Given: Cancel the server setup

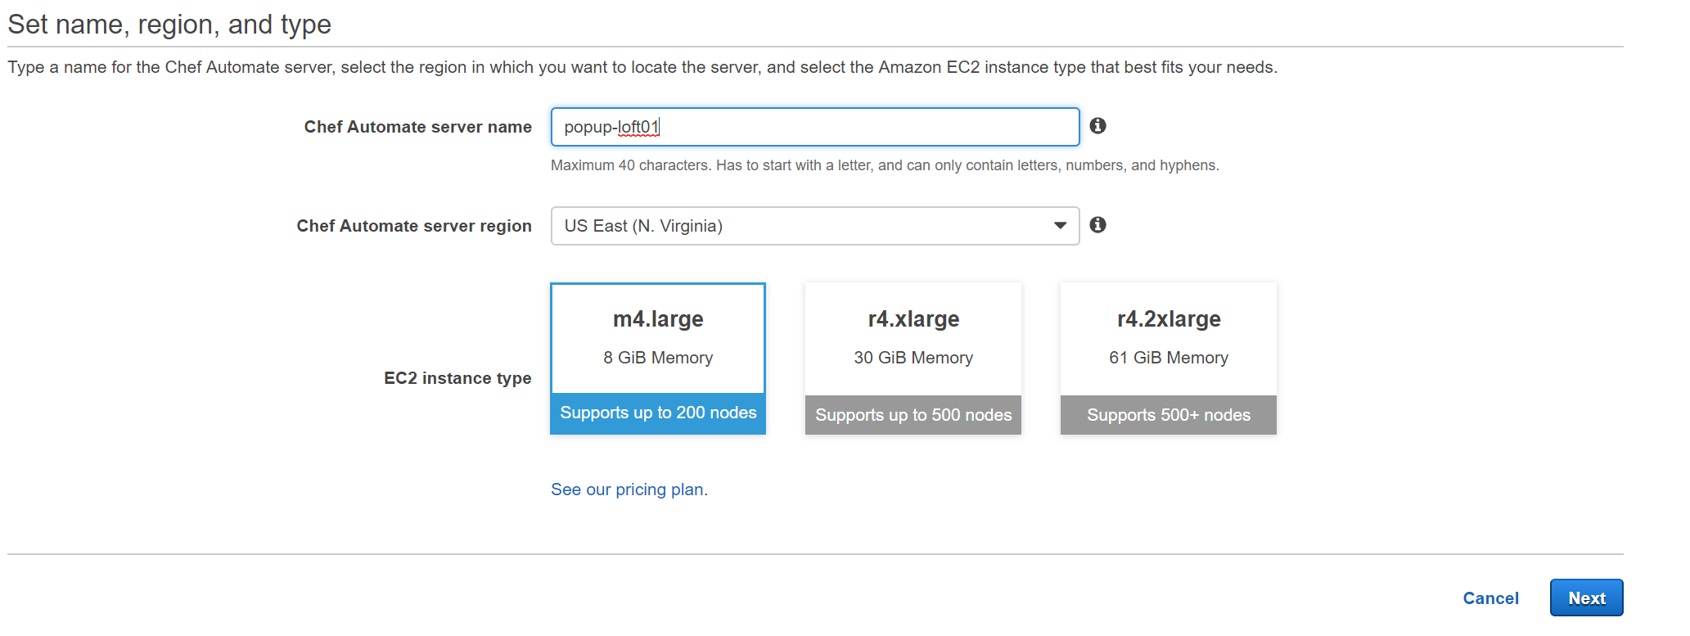Looking at the screenshot, I should click(1490, 598).
